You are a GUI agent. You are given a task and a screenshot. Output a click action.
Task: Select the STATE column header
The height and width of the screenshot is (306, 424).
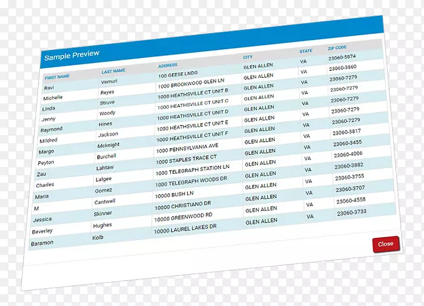(x=306, y=51)
